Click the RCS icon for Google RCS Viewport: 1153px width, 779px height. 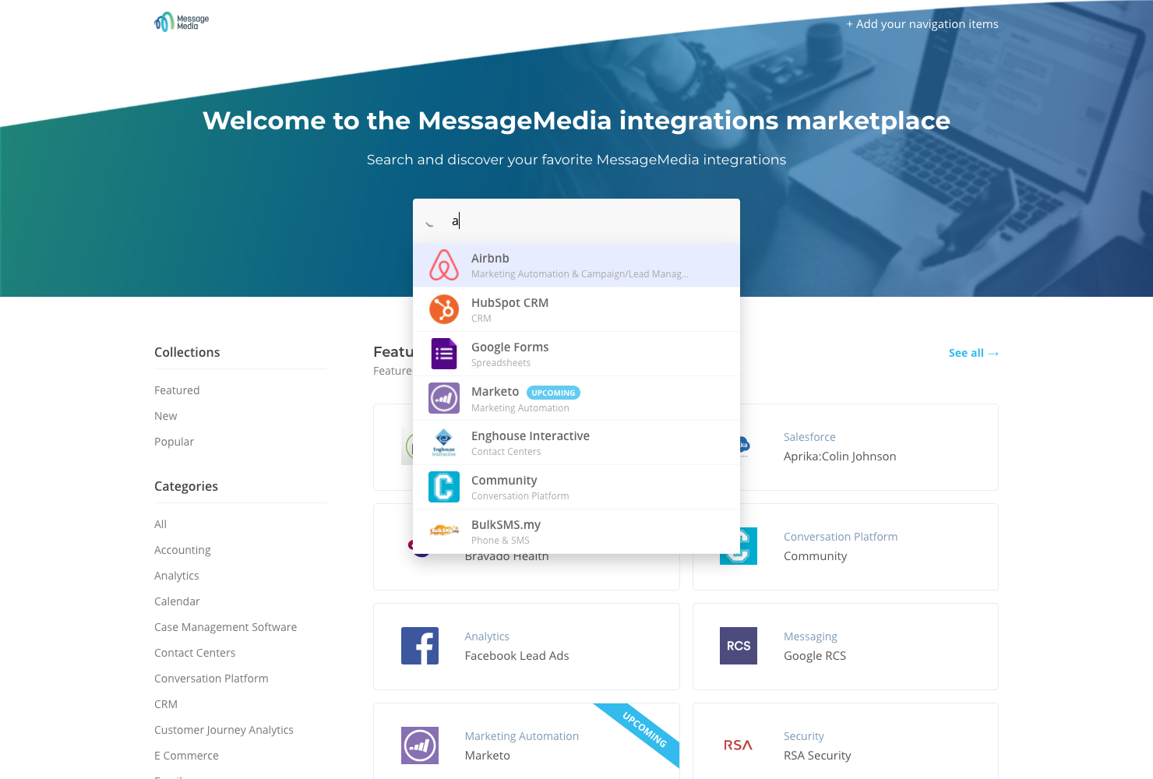coord(739,646)
